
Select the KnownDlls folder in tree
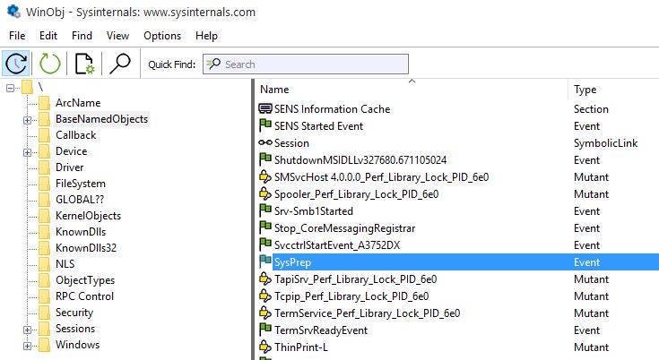pos(77,232)
